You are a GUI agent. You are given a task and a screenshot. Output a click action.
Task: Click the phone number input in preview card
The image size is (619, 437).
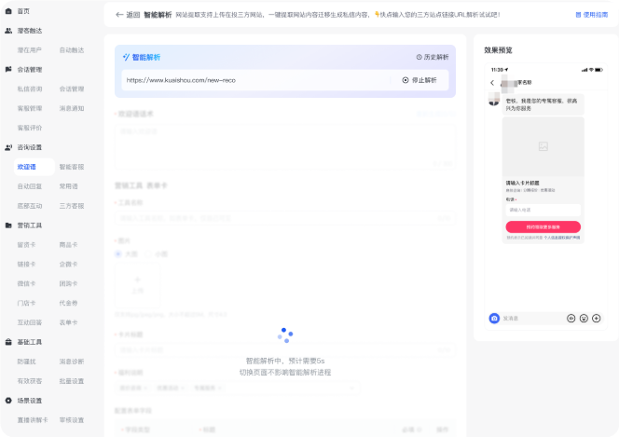pyautogui.click(x=543, y=210)
